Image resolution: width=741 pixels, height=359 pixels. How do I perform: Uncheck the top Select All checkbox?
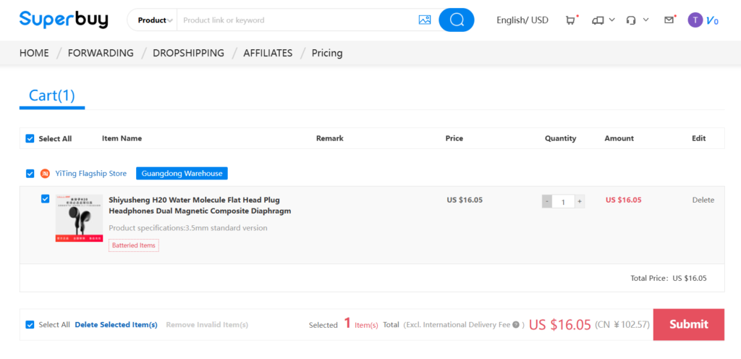pyautogui.click(x=30, y=138)
